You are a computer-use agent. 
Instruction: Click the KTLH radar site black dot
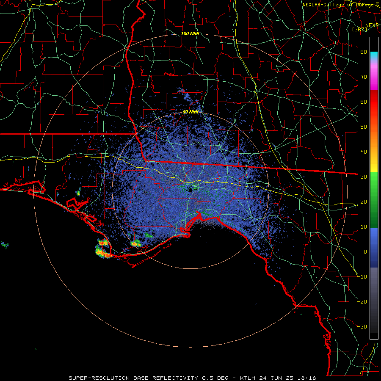pos(190,190)
